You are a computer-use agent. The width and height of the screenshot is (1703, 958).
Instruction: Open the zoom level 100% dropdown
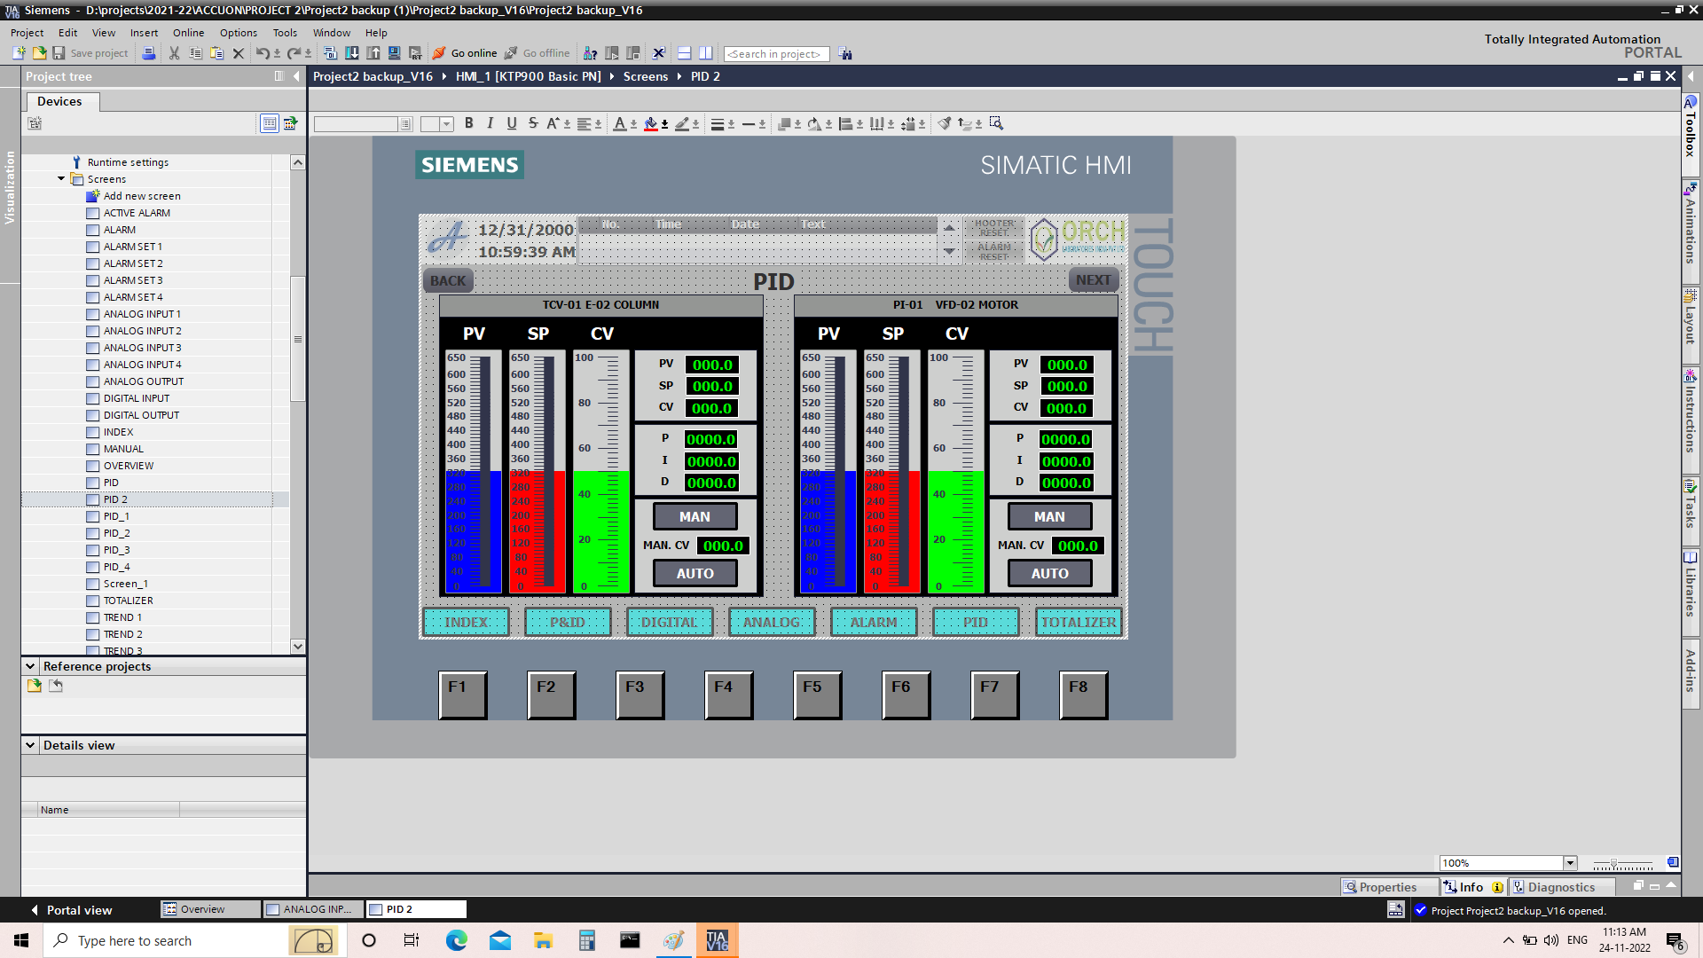[x=1569, y=863]
